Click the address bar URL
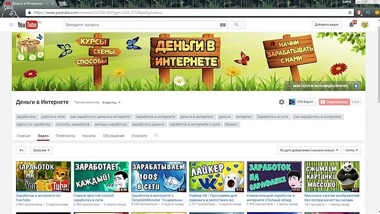Image resolution: width=380 pixels, height=214 pixels. [x=98, y=12]
